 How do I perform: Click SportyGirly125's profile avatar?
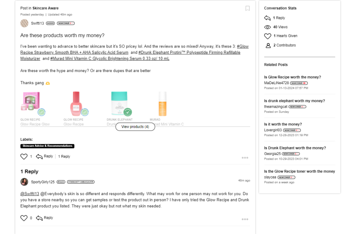click(24, 182)
